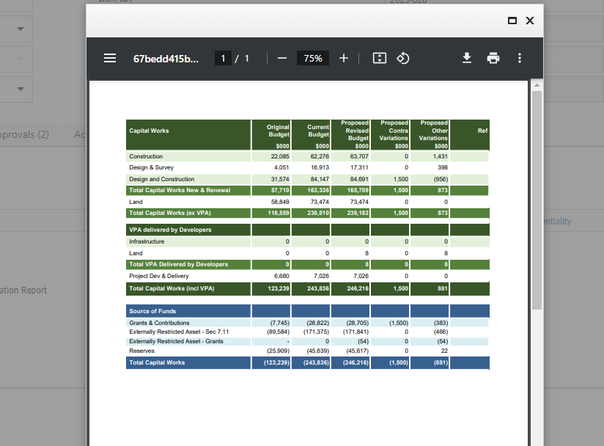
Task: Switch to the Approvals (2) tab
Action: coord(24,134)
